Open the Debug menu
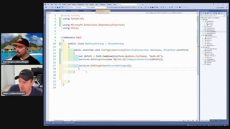 coord(74,4)
